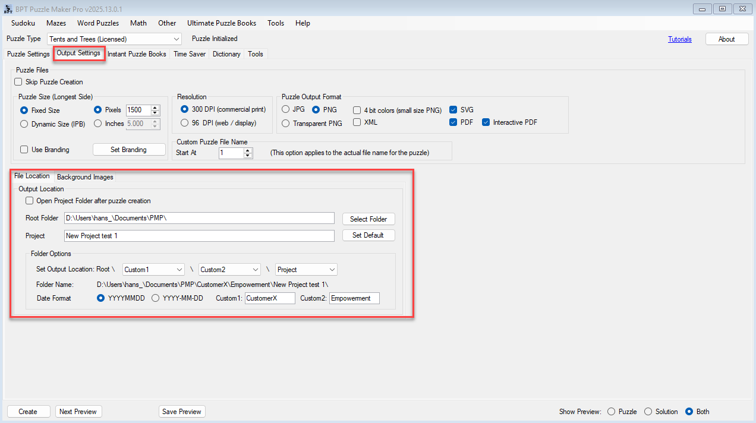Click the Project name input field
This screenshot has height=423, width=756.
pos(199,236)
